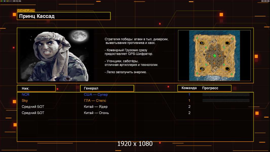Click team number for NCR row
270x152 pixels.
[189, 94]
